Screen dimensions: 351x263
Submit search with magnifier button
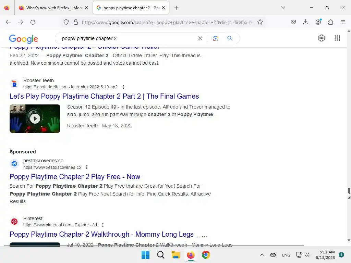point(230,38)
